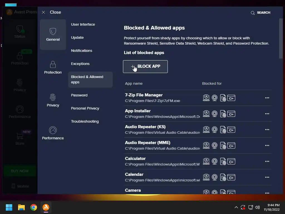Switch to the Privacy settings tab

[x=53, y=100]
